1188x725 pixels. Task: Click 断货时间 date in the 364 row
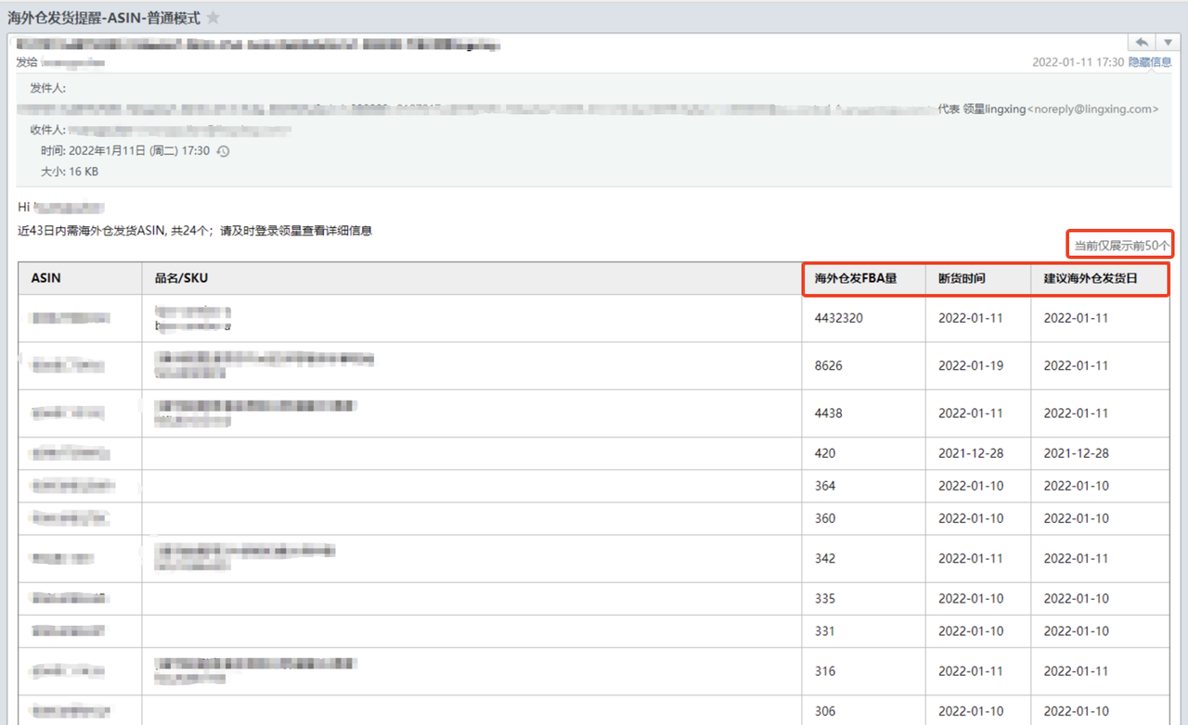click(x=971, y=486)
